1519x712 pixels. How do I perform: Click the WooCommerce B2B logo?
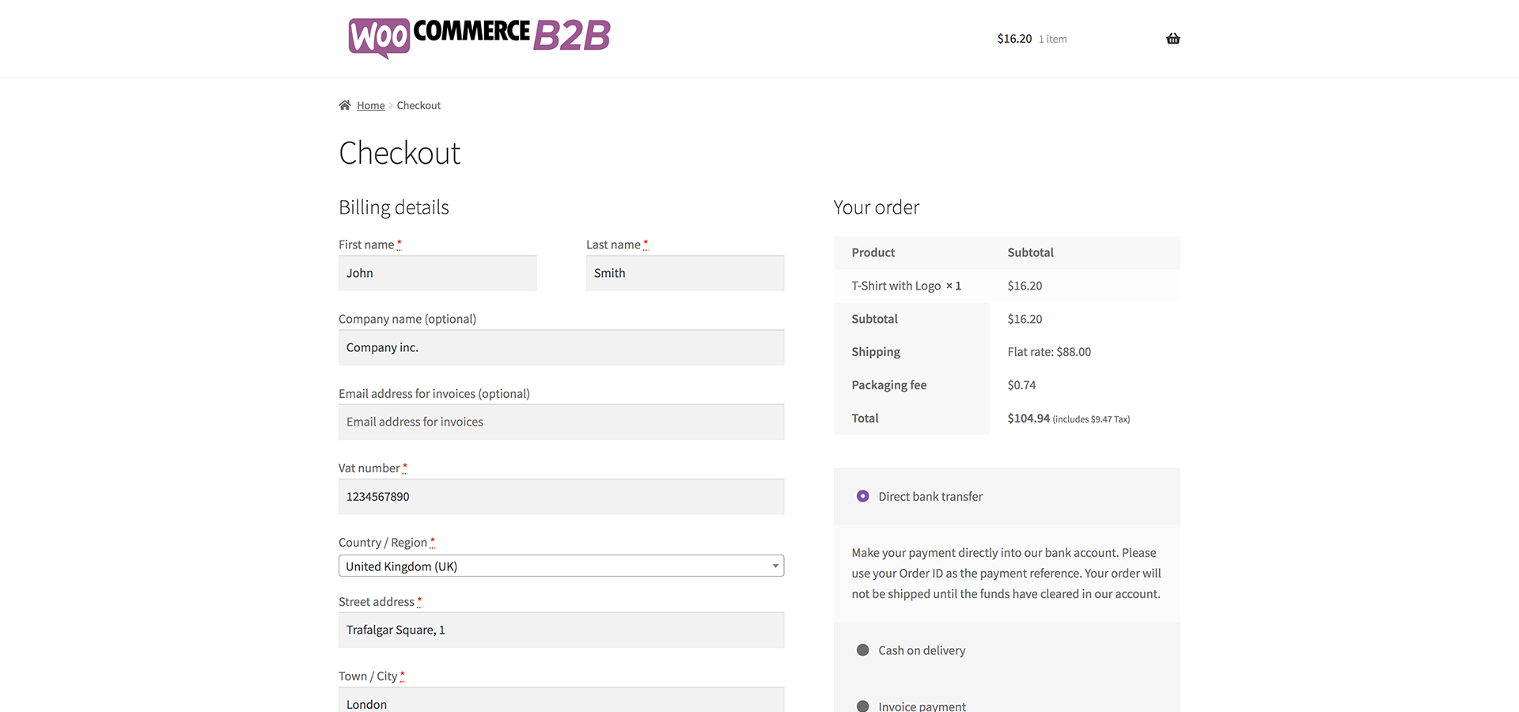(479, 37)
